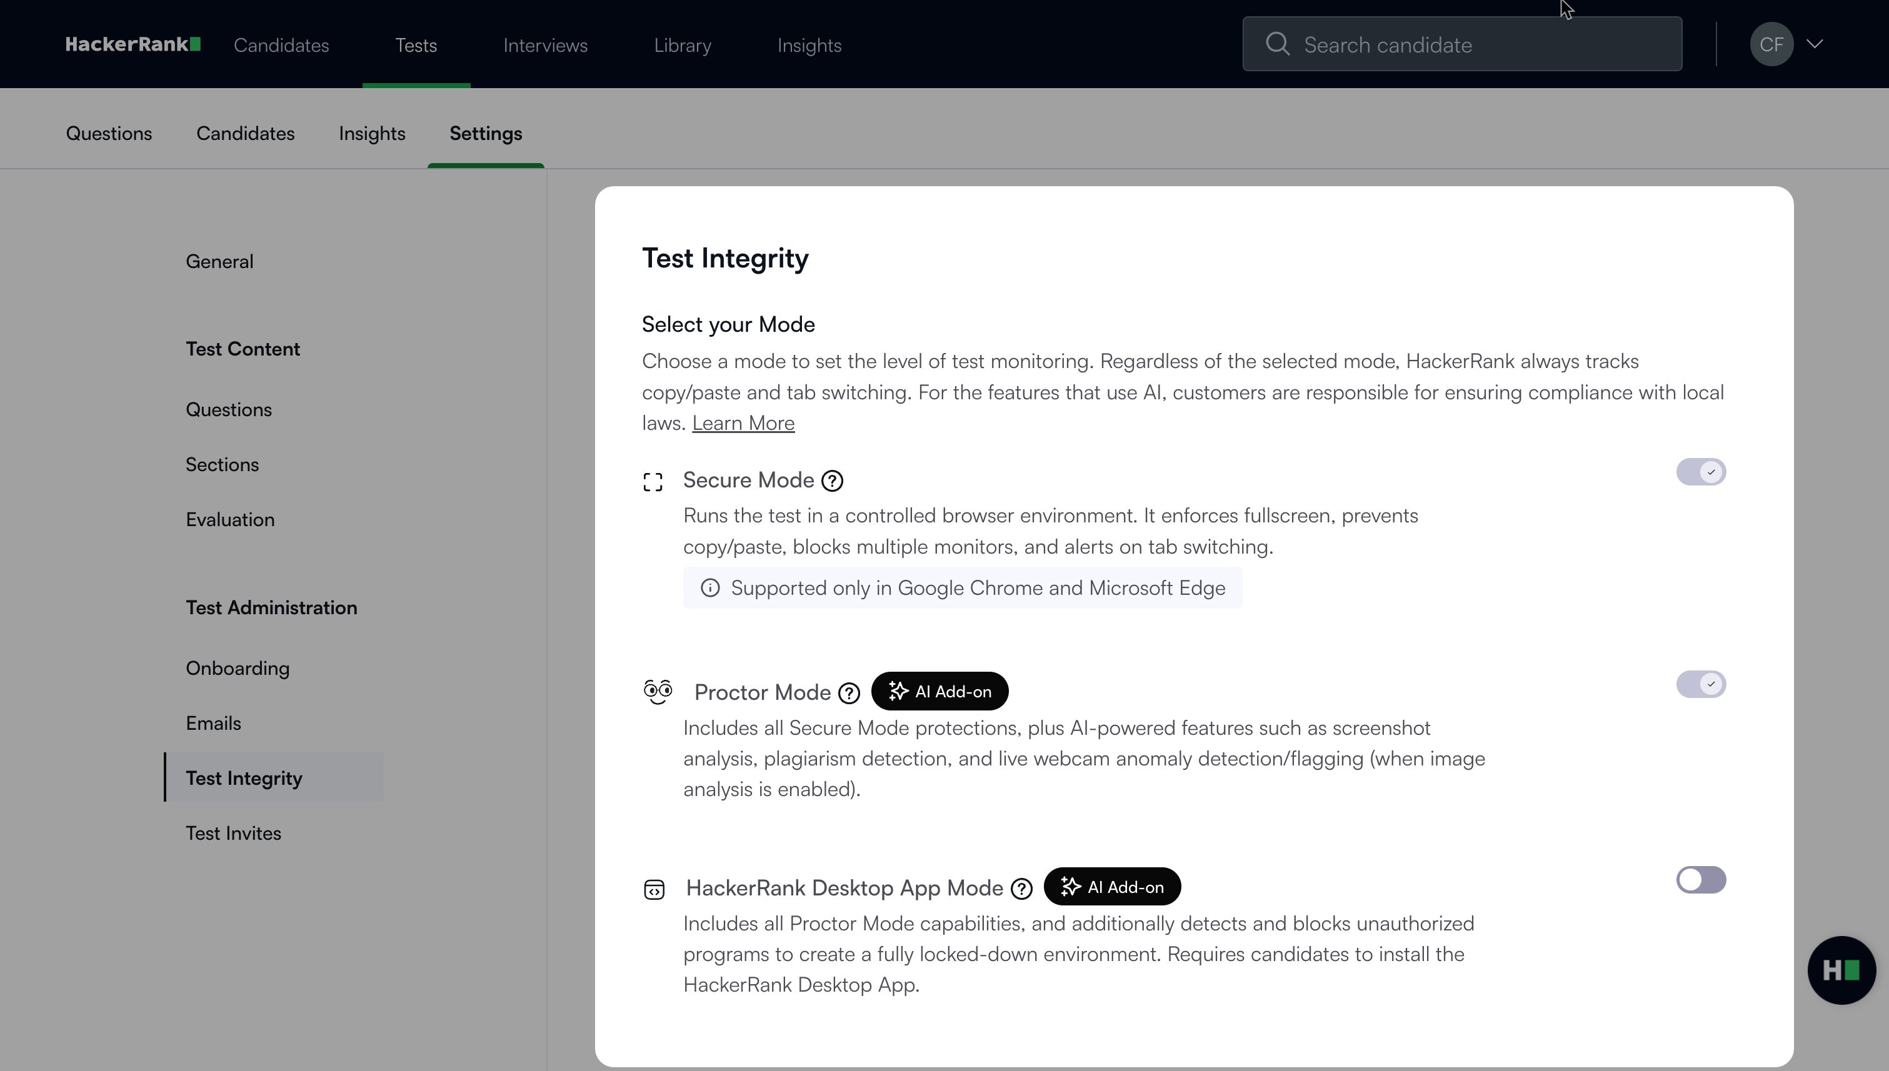The height and width of the screenshot is (1071, 1889).
Task: Expand the account menu chevron
Action: (1815, 44)
